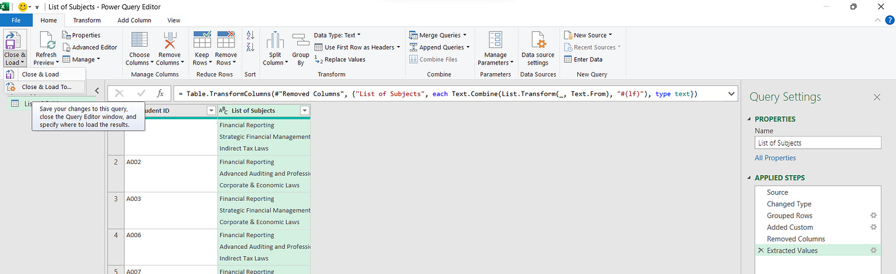Image resolution: width=896 pixels, height=274 pixels.
Task: Expand the formula bar chevron
Action: pos(731,93)
